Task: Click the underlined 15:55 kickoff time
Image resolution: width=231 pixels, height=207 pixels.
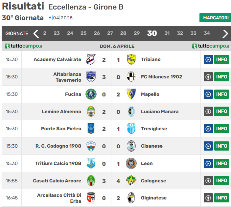Action: pyautogui.click(x=12, y=181)
